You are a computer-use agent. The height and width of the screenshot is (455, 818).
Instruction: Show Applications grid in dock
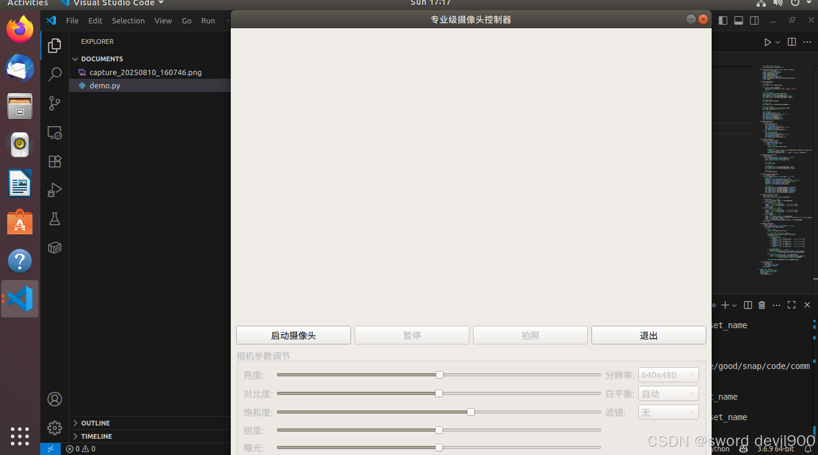coord(20,436)
